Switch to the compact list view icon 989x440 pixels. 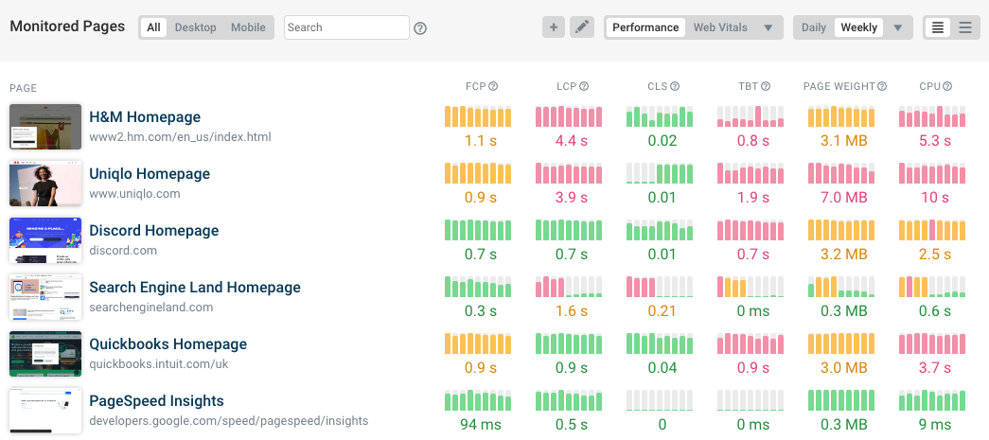pos(965,27)
